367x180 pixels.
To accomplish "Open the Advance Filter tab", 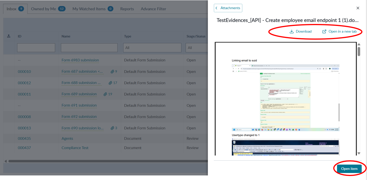I will pos(153,9).
